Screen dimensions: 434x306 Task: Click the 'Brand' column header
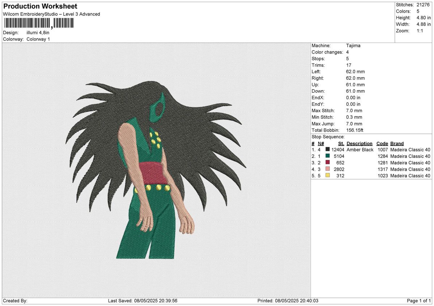pos(397,144)
